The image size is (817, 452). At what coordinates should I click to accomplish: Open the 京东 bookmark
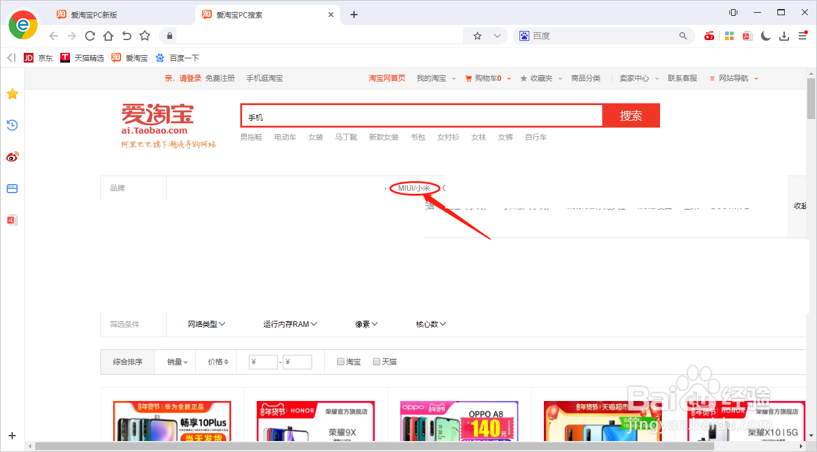(38, 58)
